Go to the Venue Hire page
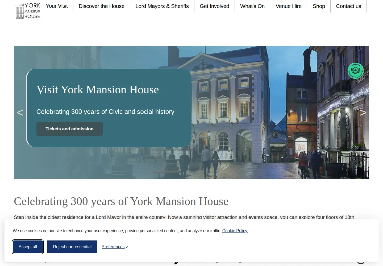 [289, 6]
